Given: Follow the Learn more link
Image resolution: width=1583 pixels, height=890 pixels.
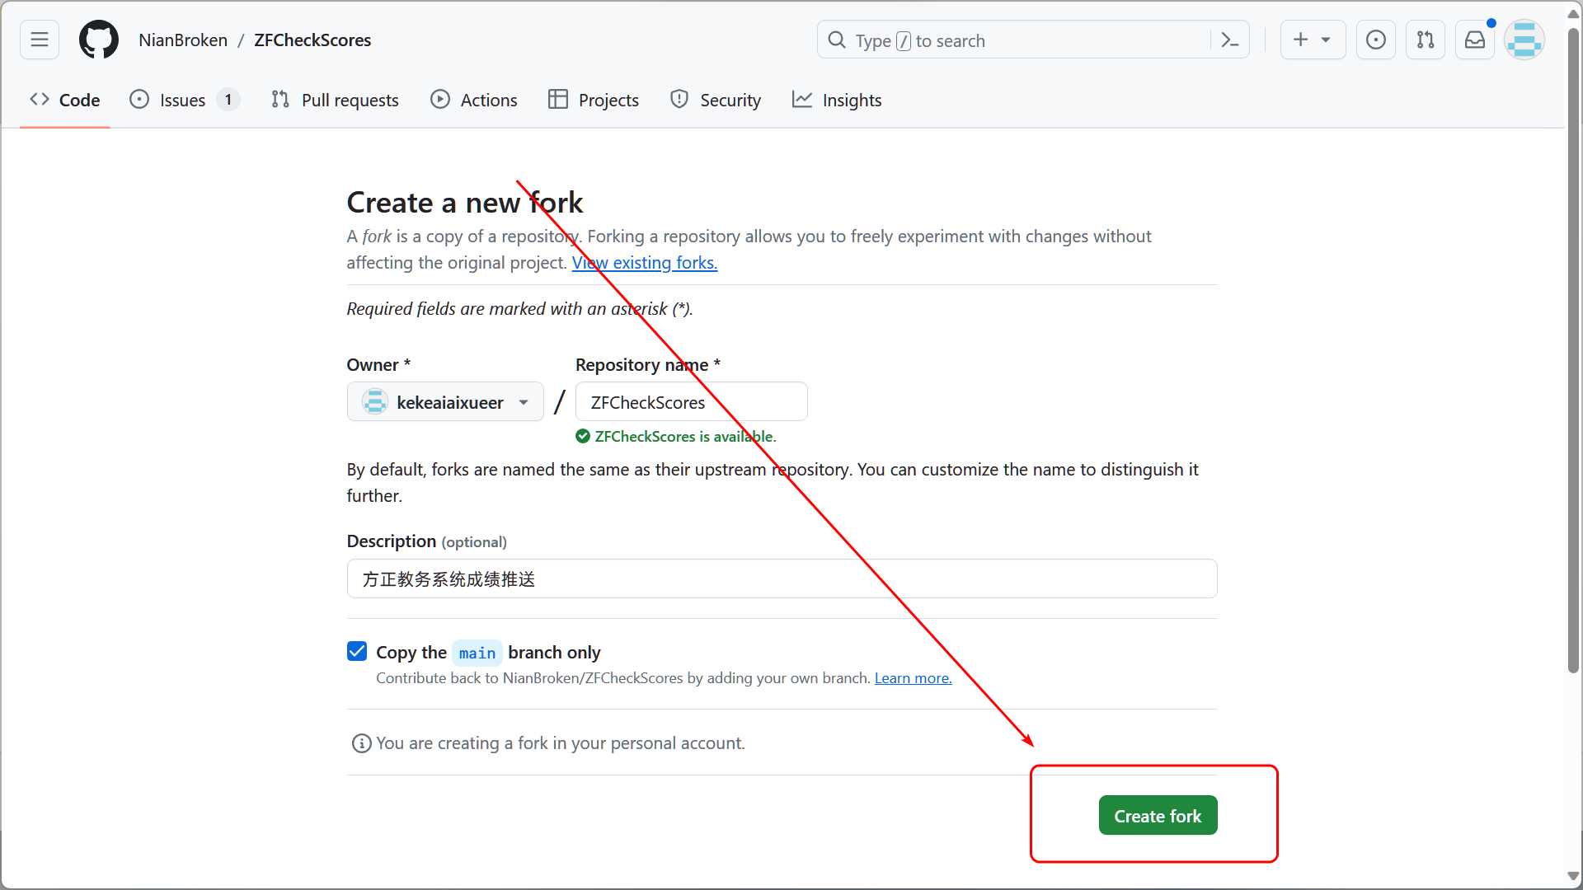Looking at the screenshot, I should pos(913,678).
